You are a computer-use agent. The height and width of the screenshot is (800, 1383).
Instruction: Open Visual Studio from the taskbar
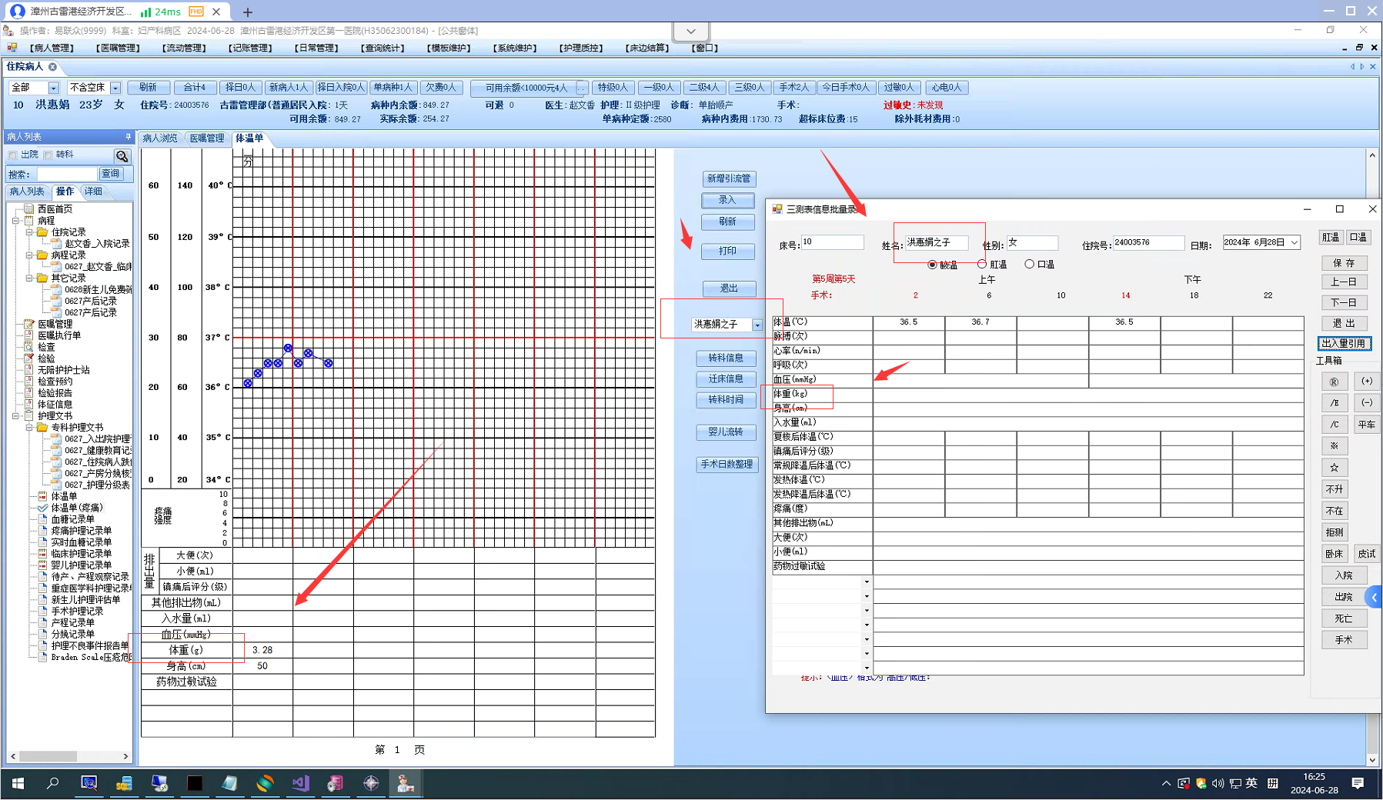[x=300, y=783]
